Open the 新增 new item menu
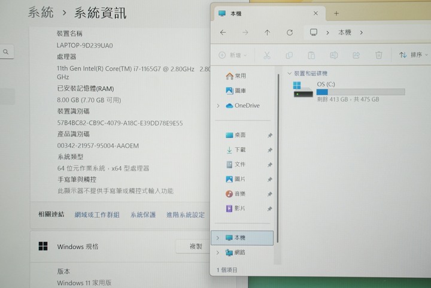 pyautogui.click(x=232, y=55)
